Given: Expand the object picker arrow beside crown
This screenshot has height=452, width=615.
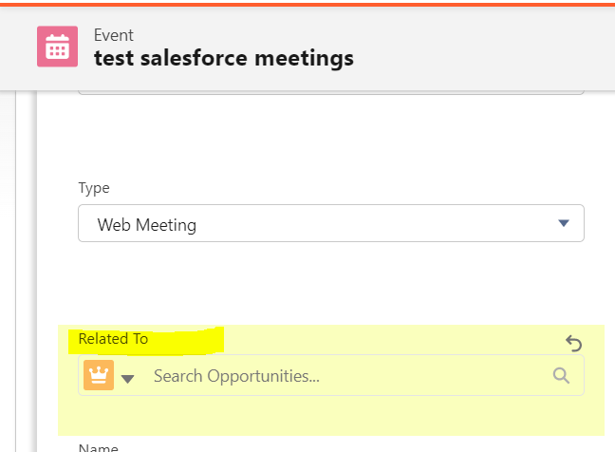Looking at the screenshot, I should coord(128,378).
